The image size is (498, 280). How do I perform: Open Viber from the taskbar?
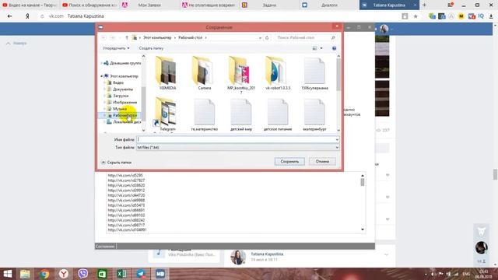click(83, 274)
